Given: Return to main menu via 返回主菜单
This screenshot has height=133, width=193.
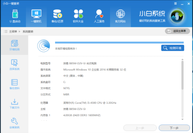Looking at the screenshot, I should click(x=177, y=31).
